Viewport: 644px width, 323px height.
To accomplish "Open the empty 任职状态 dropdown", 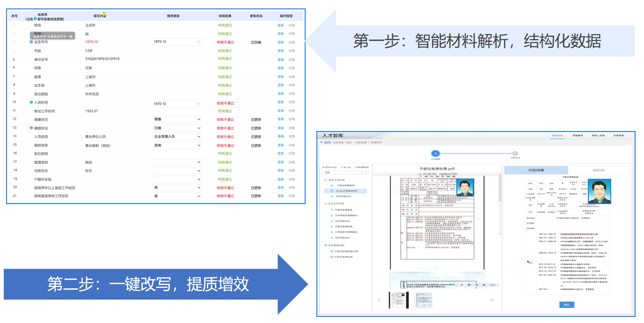I will 177,171.
